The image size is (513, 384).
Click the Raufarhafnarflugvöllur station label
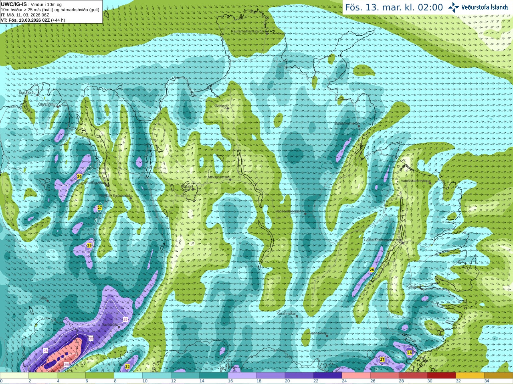coord(248,31)
